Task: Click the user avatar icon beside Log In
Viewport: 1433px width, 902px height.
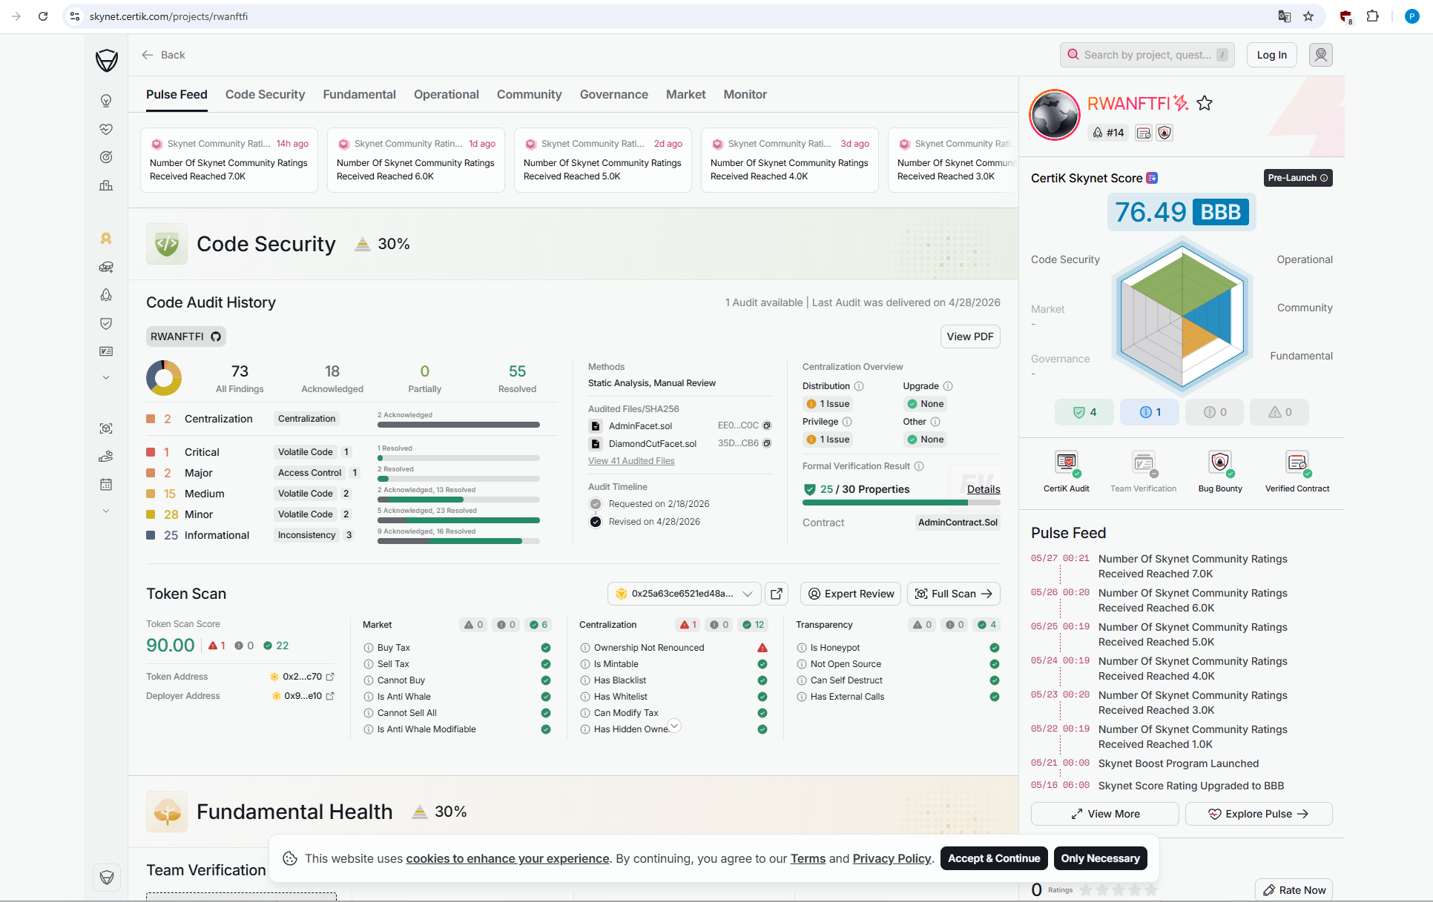Action: point(1321,55)
